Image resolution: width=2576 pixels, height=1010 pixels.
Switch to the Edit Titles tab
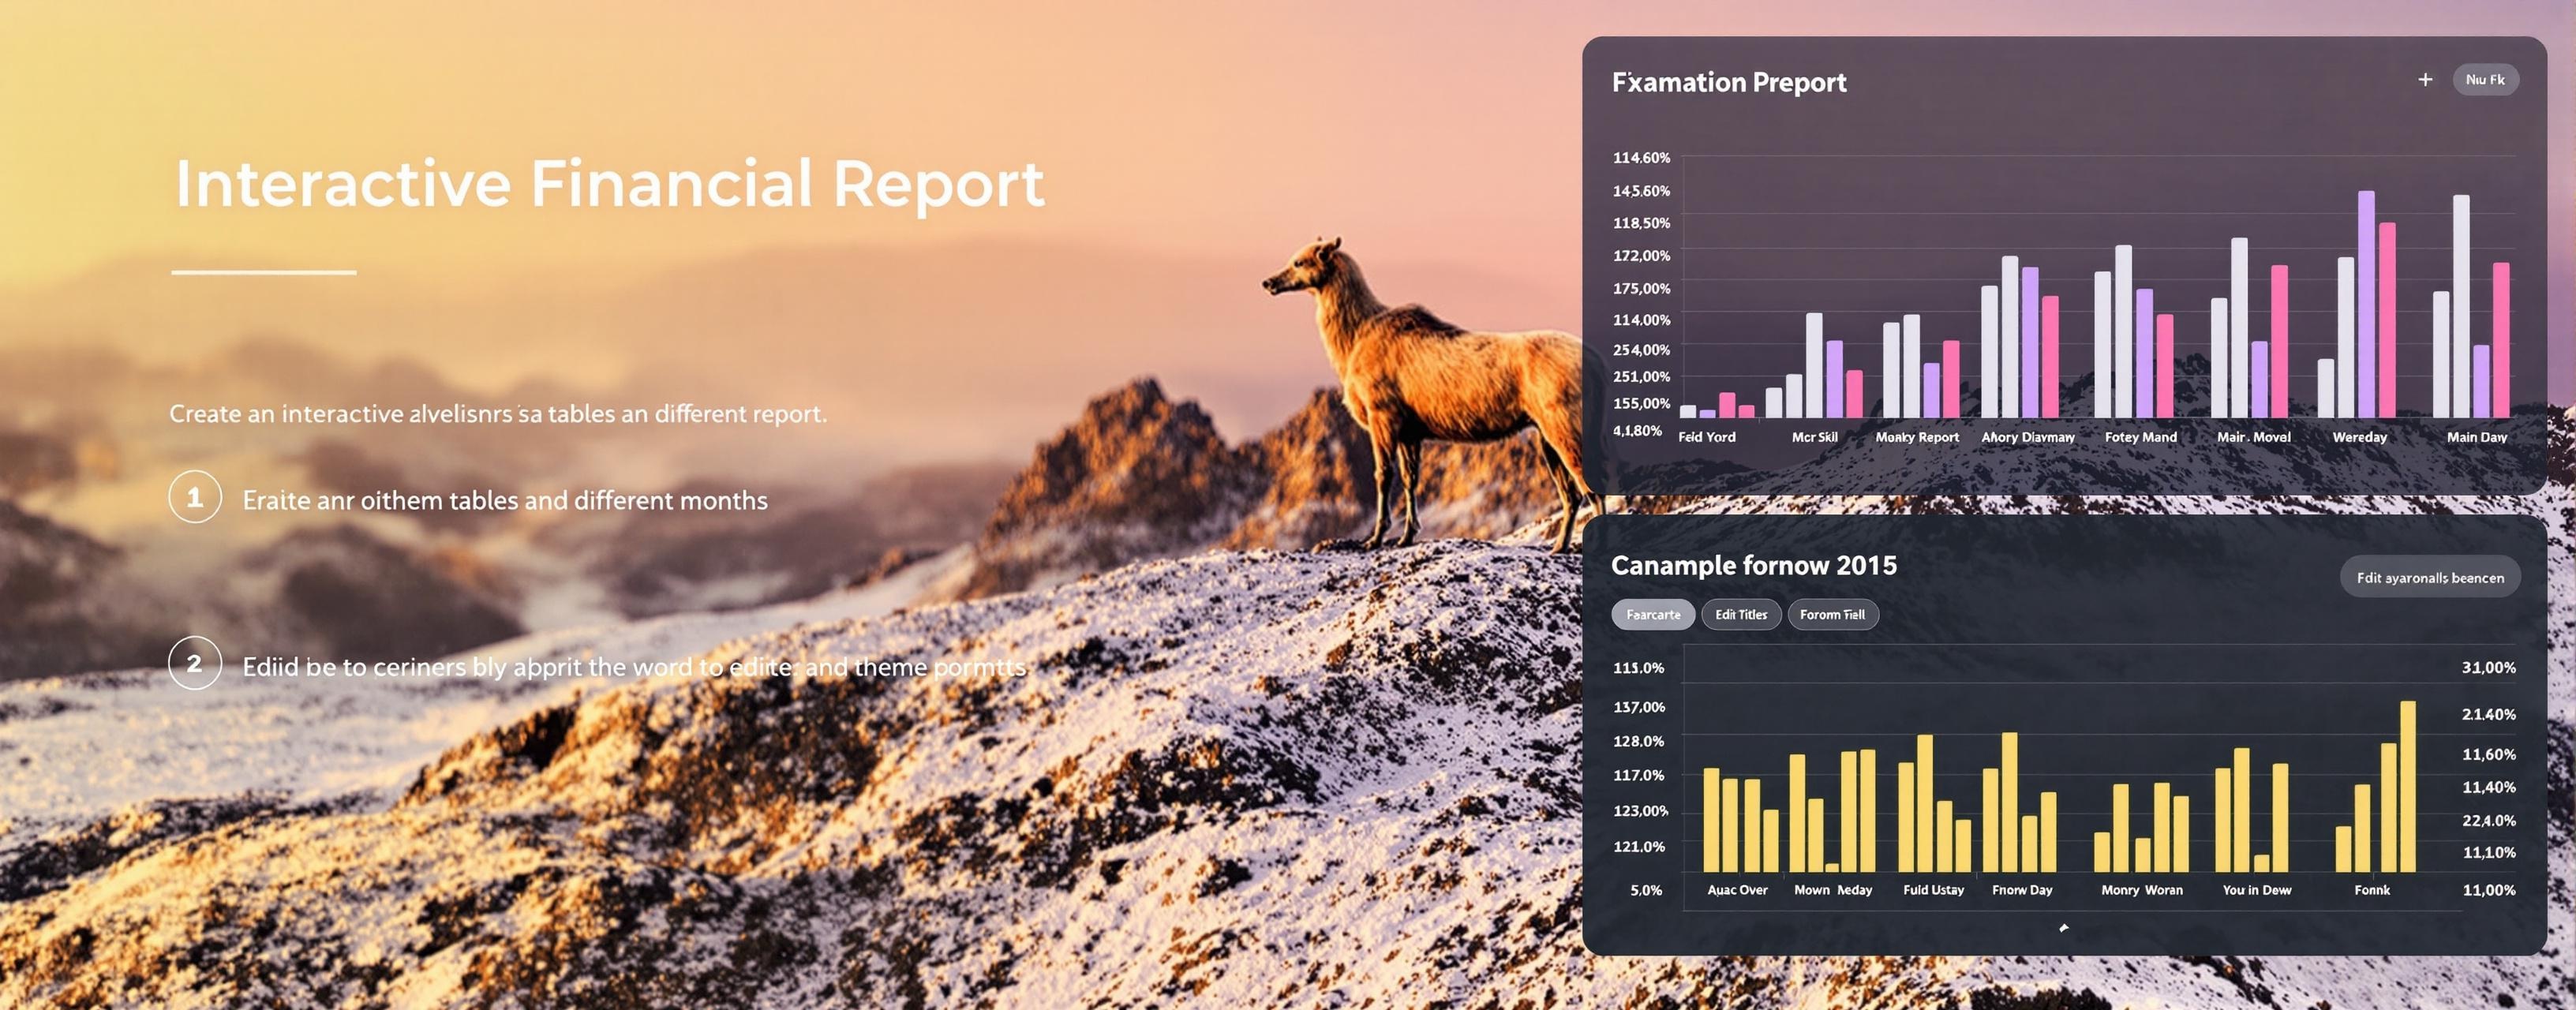tap(1741, 614)
